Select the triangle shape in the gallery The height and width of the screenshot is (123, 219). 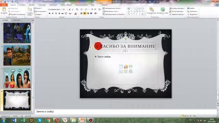[129, 11]
